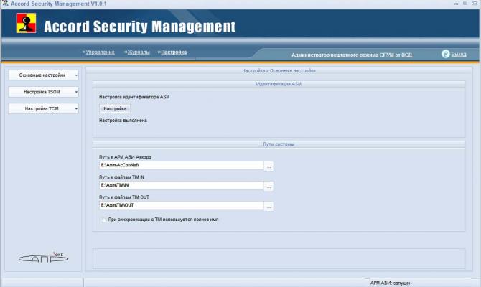This screenshot has width=481, height=287.
Task: Click the Выход logout link
Action: click(x=459, y=55)
